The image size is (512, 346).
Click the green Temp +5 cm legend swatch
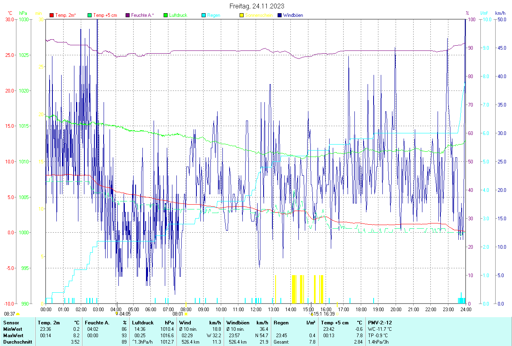point(90,15)
